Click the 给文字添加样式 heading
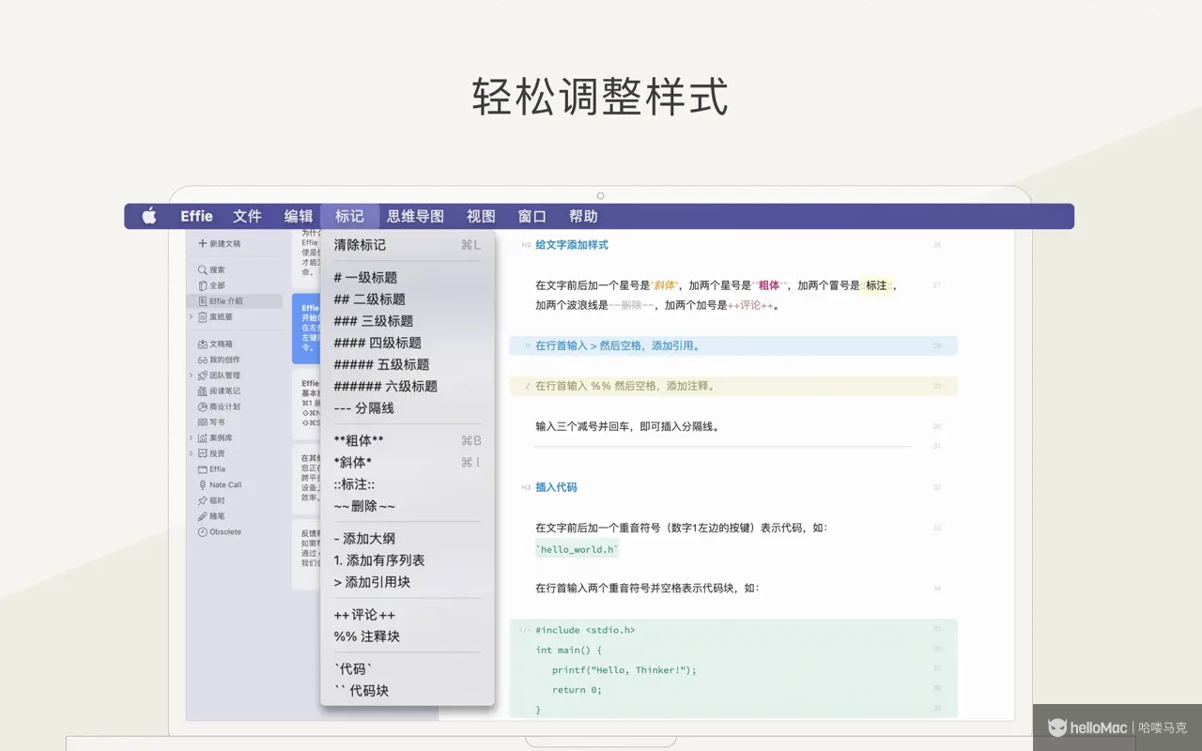This screenshot has height=751, width=1202. [572, 245]
